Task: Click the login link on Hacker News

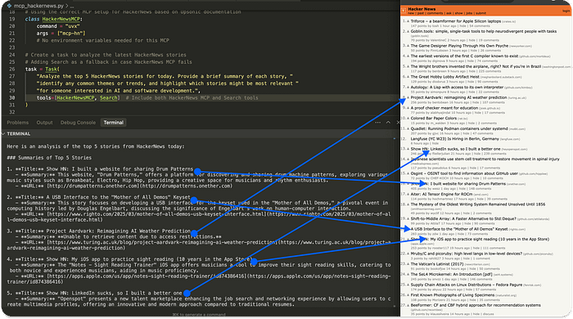Action: click(x=566, y=11)
